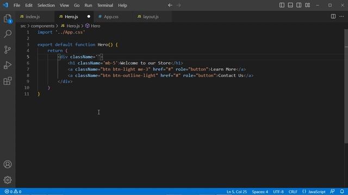Viewport: 348px width, 195px height.
Task: Toggle the bottom panel layout icon
Action: coord(290,5)
